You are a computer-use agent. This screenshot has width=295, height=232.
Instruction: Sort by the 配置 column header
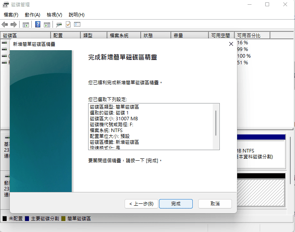pyautogui.click(x=66, y=35)
